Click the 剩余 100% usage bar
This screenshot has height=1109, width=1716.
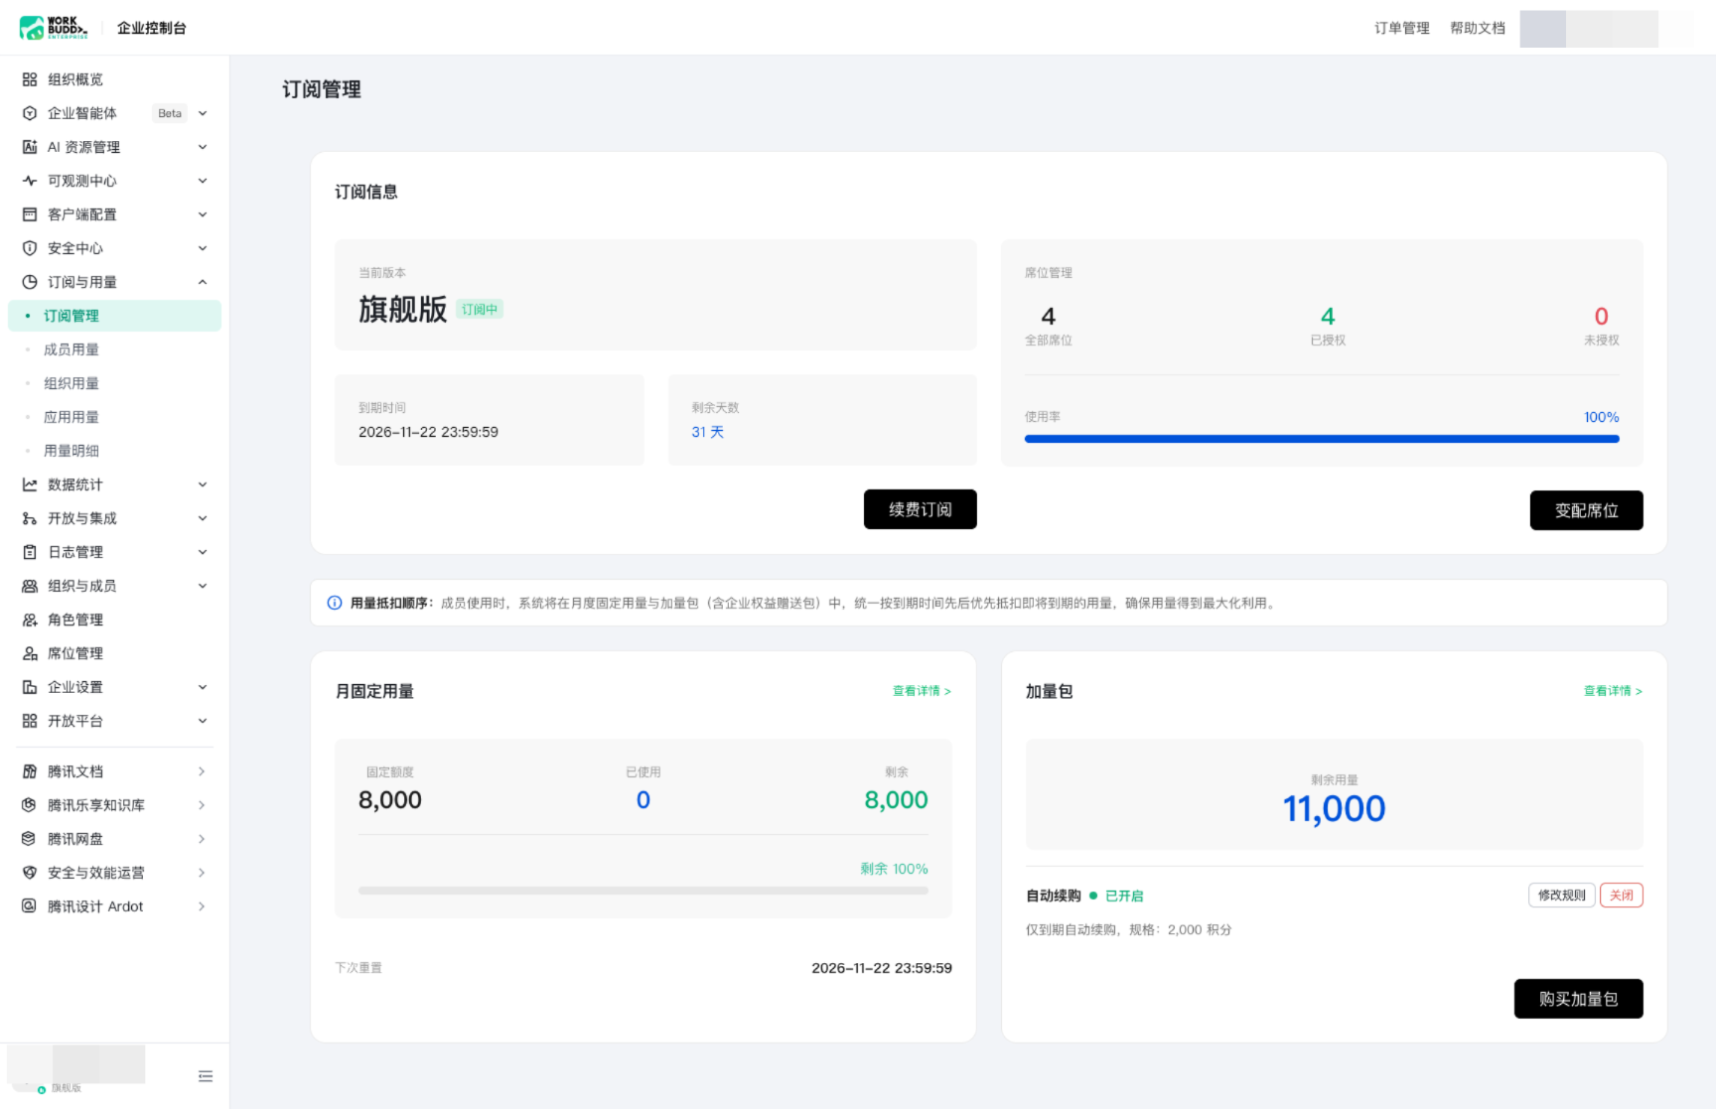pyautogui.click(x=643, y=891)
